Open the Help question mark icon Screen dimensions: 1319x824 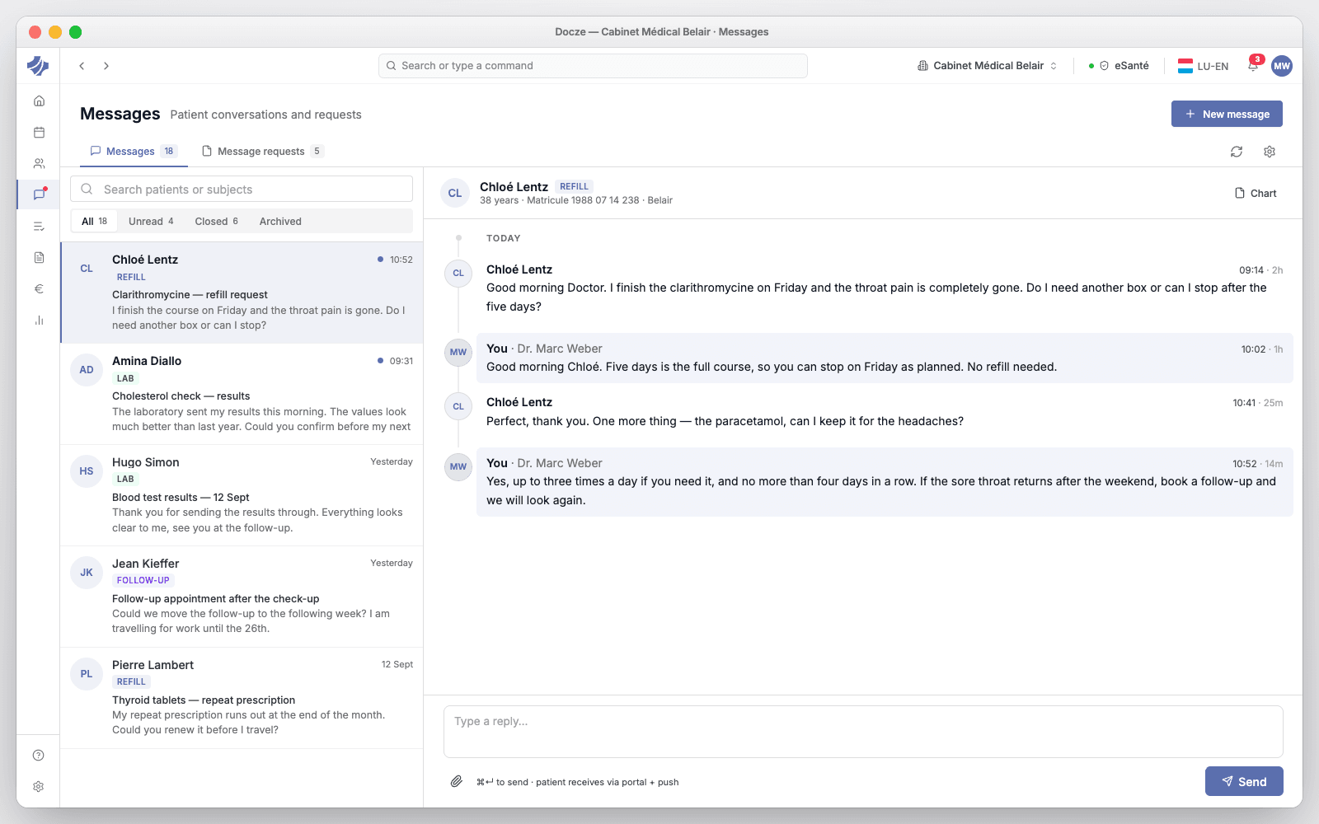click(39, 755)
